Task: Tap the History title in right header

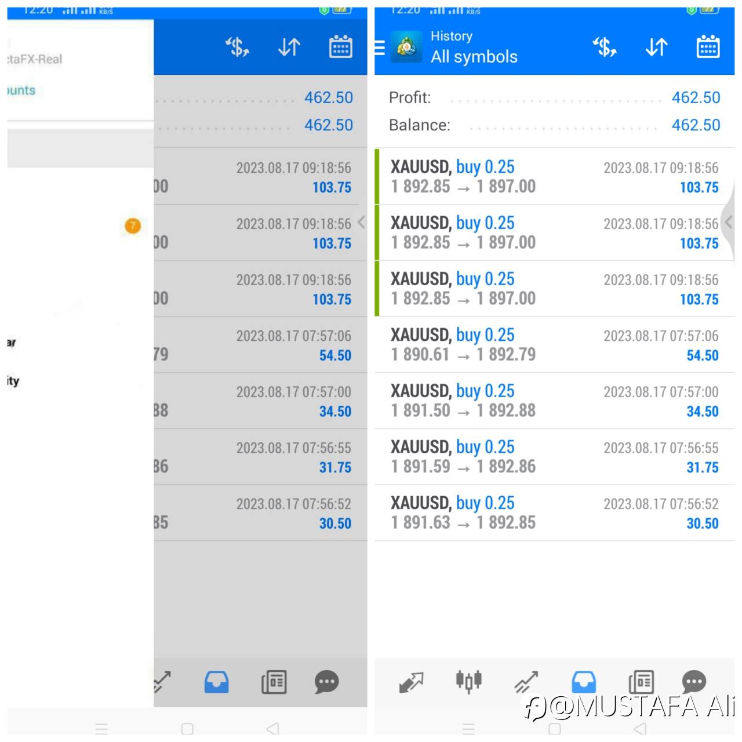Action: point(452,36)
